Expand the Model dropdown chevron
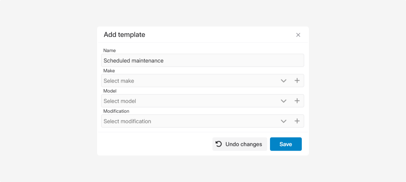The height and width of the screenshot is (182, 406). coord(284,101)
